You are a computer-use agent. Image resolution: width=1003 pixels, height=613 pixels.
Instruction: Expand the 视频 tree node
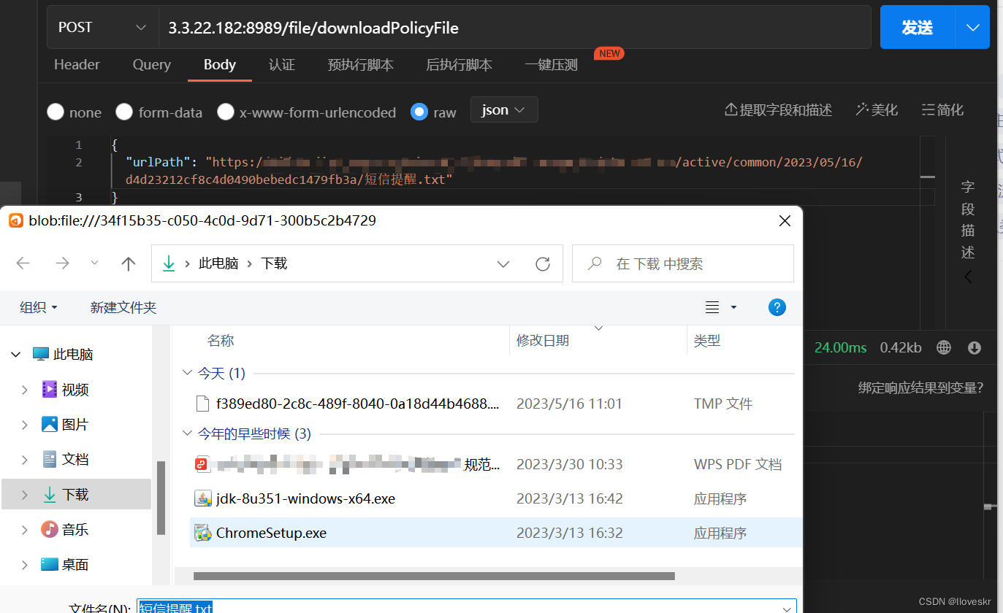coord(25,390)
